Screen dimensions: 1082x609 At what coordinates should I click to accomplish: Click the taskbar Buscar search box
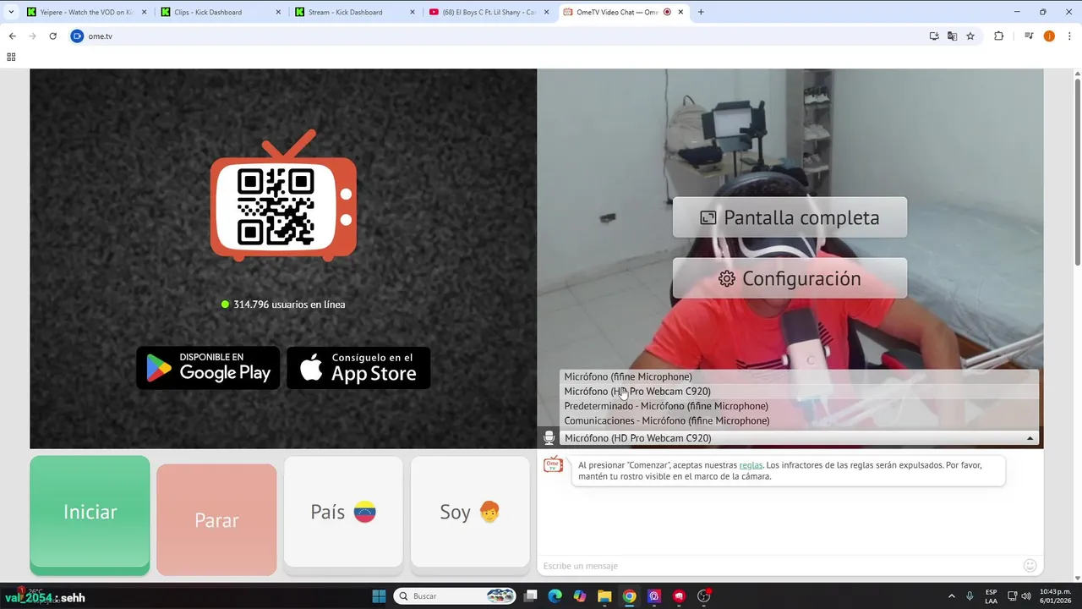[x=456, y=596]
